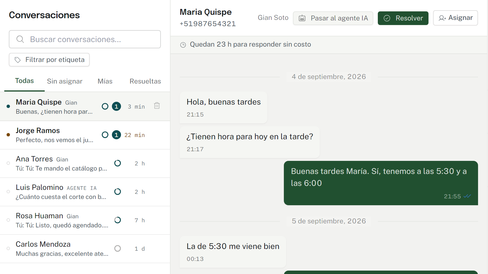Click reply bubble "Buenas tardes María"
The width and height of the screenshot is (488, 274).
click(x=381, y=183)
